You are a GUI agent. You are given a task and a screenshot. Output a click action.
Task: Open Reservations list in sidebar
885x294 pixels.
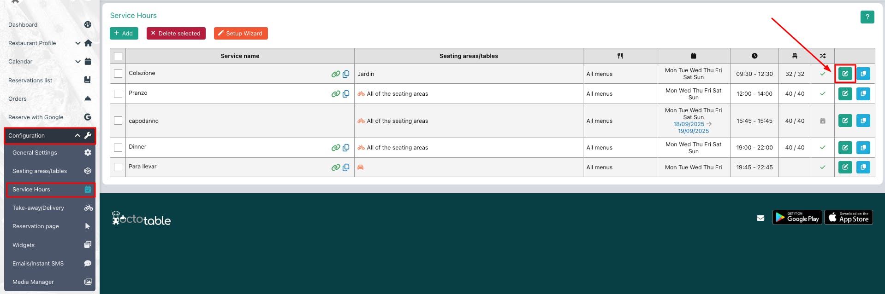pos(50,80)
